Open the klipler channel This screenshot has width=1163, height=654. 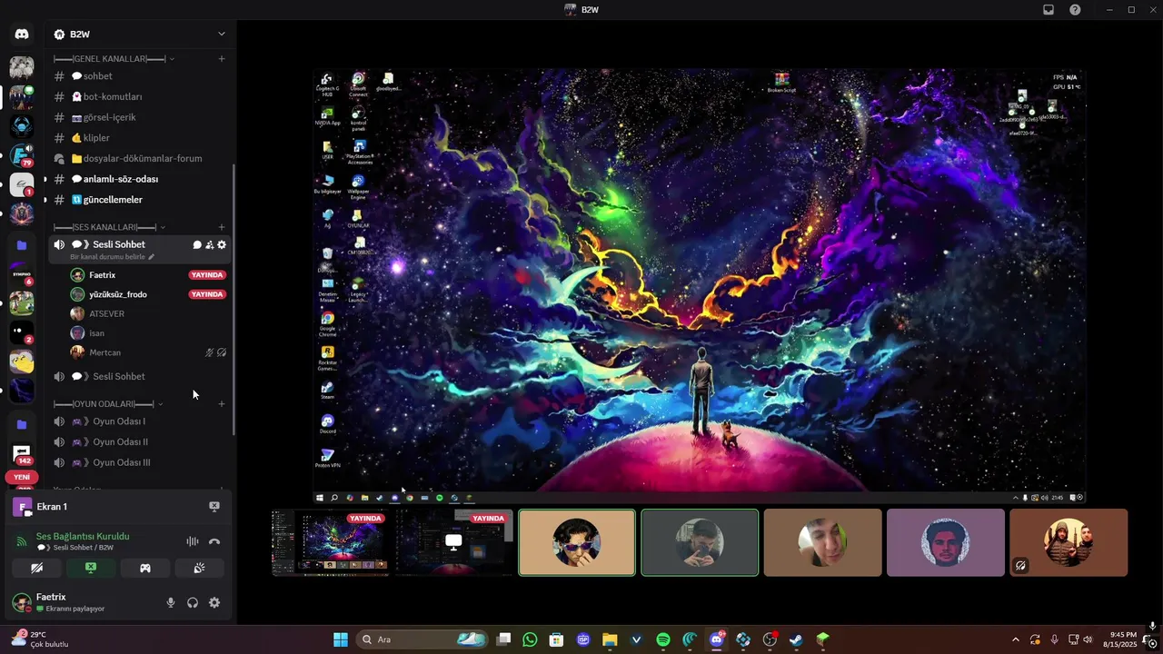pos(139,138)
